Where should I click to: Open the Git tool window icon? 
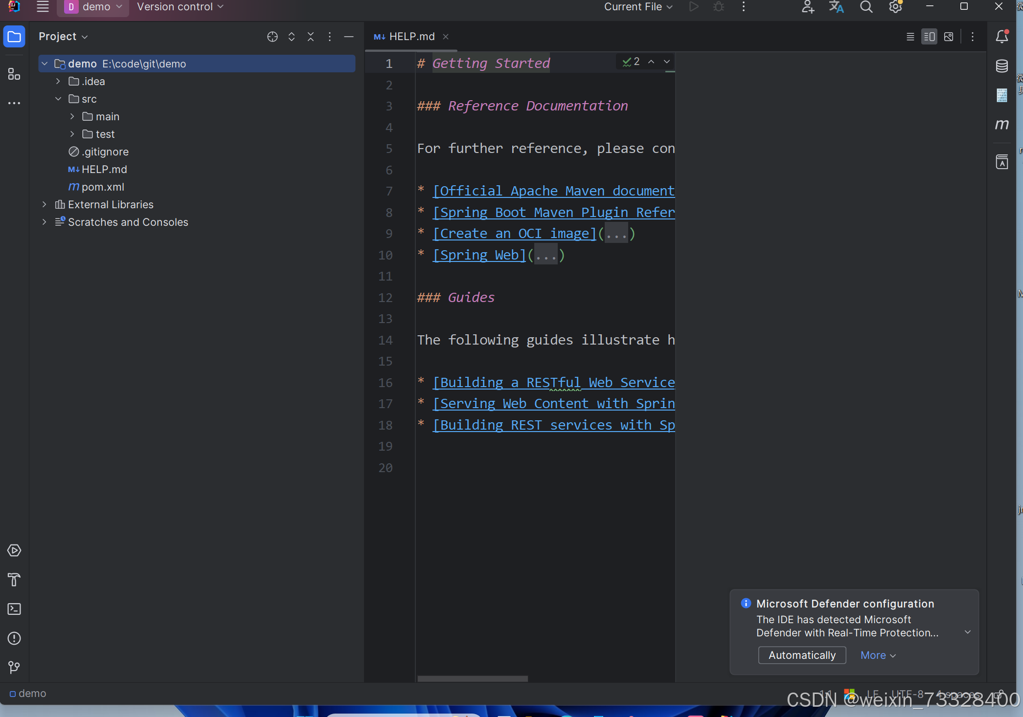click(x=14, y=667)
